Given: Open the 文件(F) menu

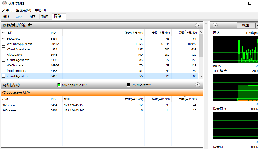Looking at the screenshot, I should 7,10.
